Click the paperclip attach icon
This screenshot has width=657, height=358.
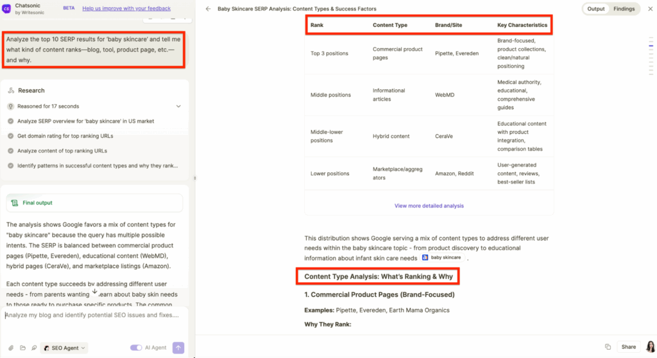point(11,348)
